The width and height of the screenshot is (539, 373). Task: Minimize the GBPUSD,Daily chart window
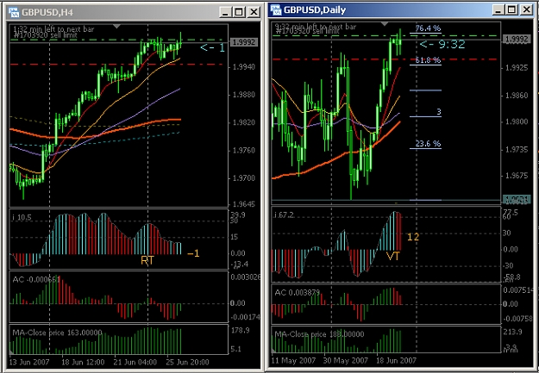coord(498,10)
